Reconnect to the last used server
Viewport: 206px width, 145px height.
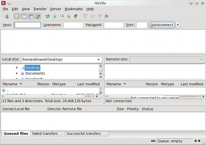(x=76, y=16)
